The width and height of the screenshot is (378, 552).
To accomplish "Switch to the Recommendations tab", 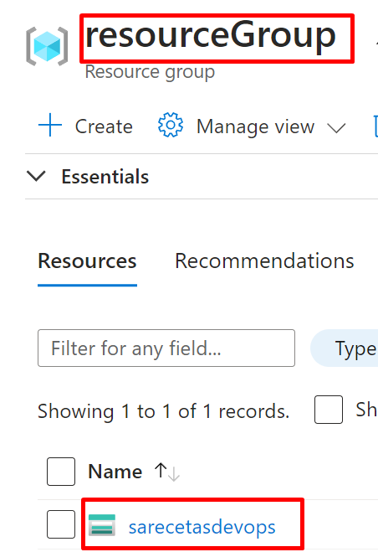I will tap(264, 261).
